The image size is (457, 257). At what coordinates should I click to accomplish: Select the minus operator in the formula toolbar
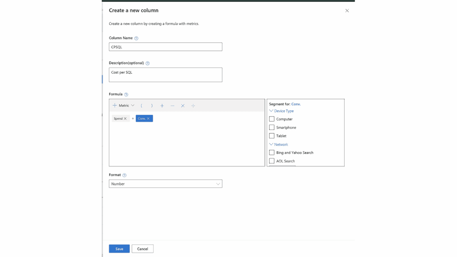point(172,106)
